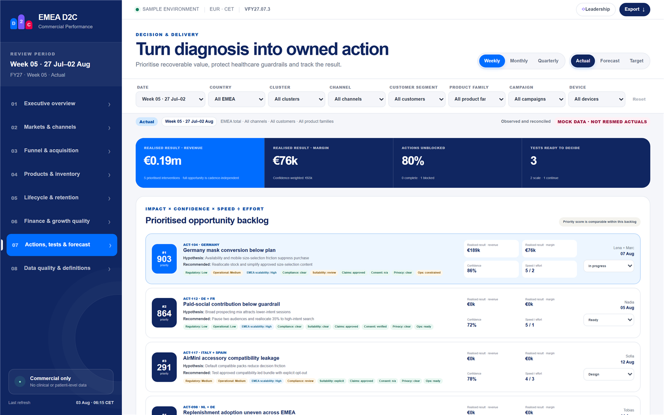
Task: Go to Funnel & acquisition section
Action: [61, 151]
